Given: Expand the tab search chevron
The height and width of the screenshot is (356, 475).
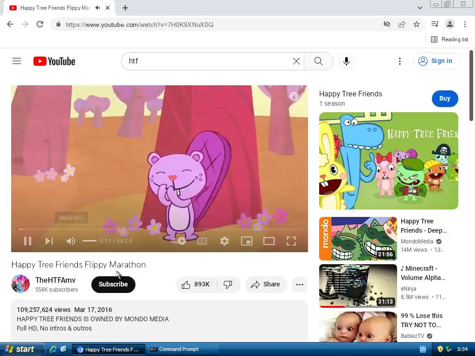Looking at the screenshot, I should coord(419,8).
